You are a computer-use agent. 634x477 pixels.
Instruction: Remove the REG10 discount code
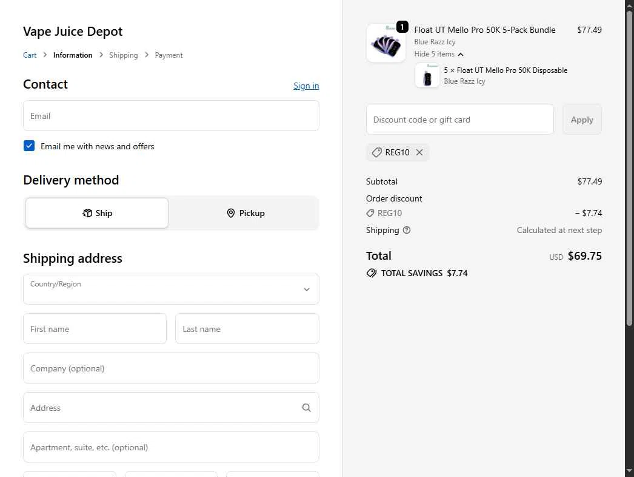(x=419, y=152)
